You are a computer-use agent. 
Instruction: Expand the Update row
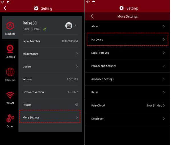pyautogui.click(x=50, y=67)
